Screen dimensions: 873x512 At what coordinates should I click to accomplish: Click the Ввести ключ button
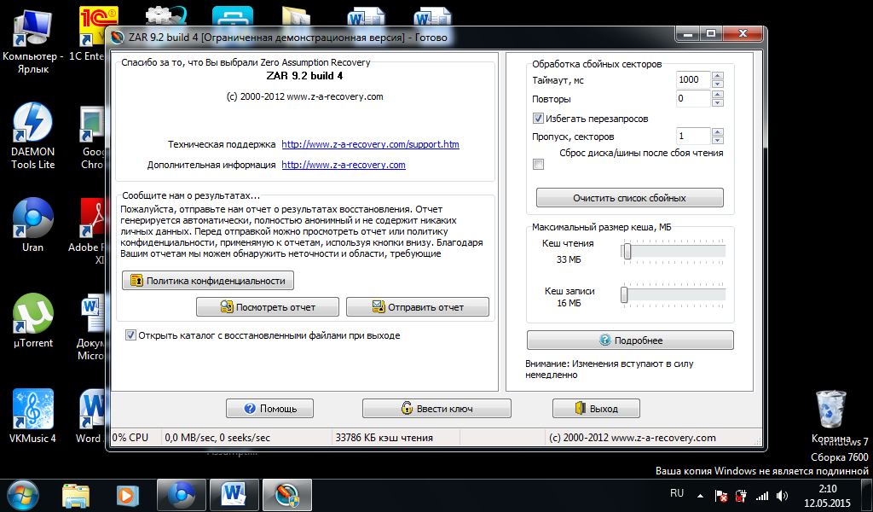pos(436,409)
